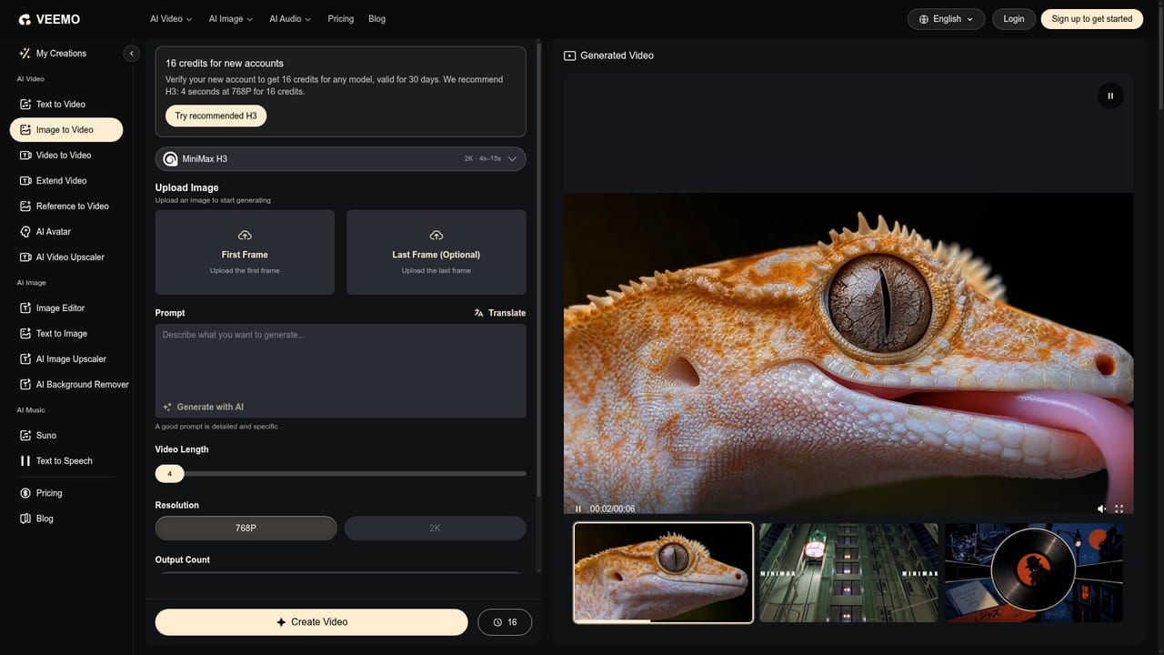1164x655 pixels.
Task: Click Try recommended H3
Action: coord(216,116)
